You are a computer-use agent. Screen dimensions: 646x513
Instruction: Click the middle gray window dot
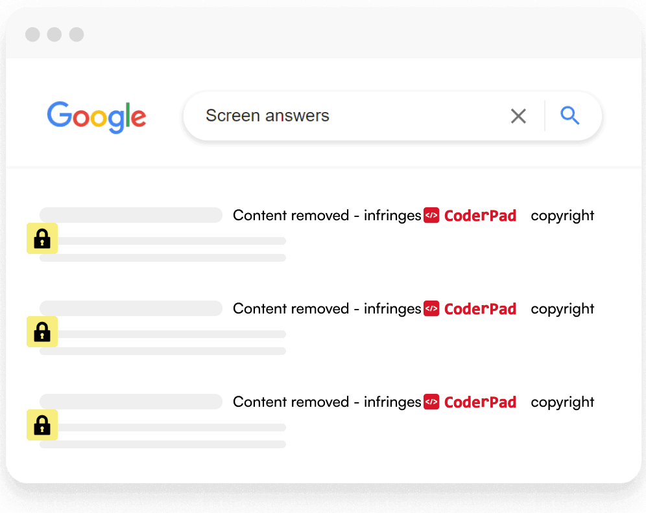[x=54, y=34]
